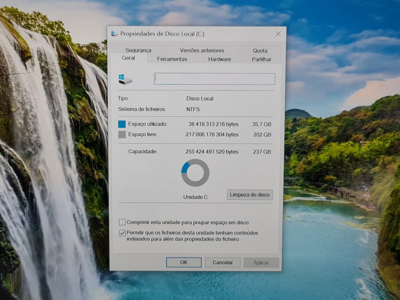Image resolution: width=400 pixels, height=300 pixels.
Task: Open the Hardware tab
Action: point(219,59)
